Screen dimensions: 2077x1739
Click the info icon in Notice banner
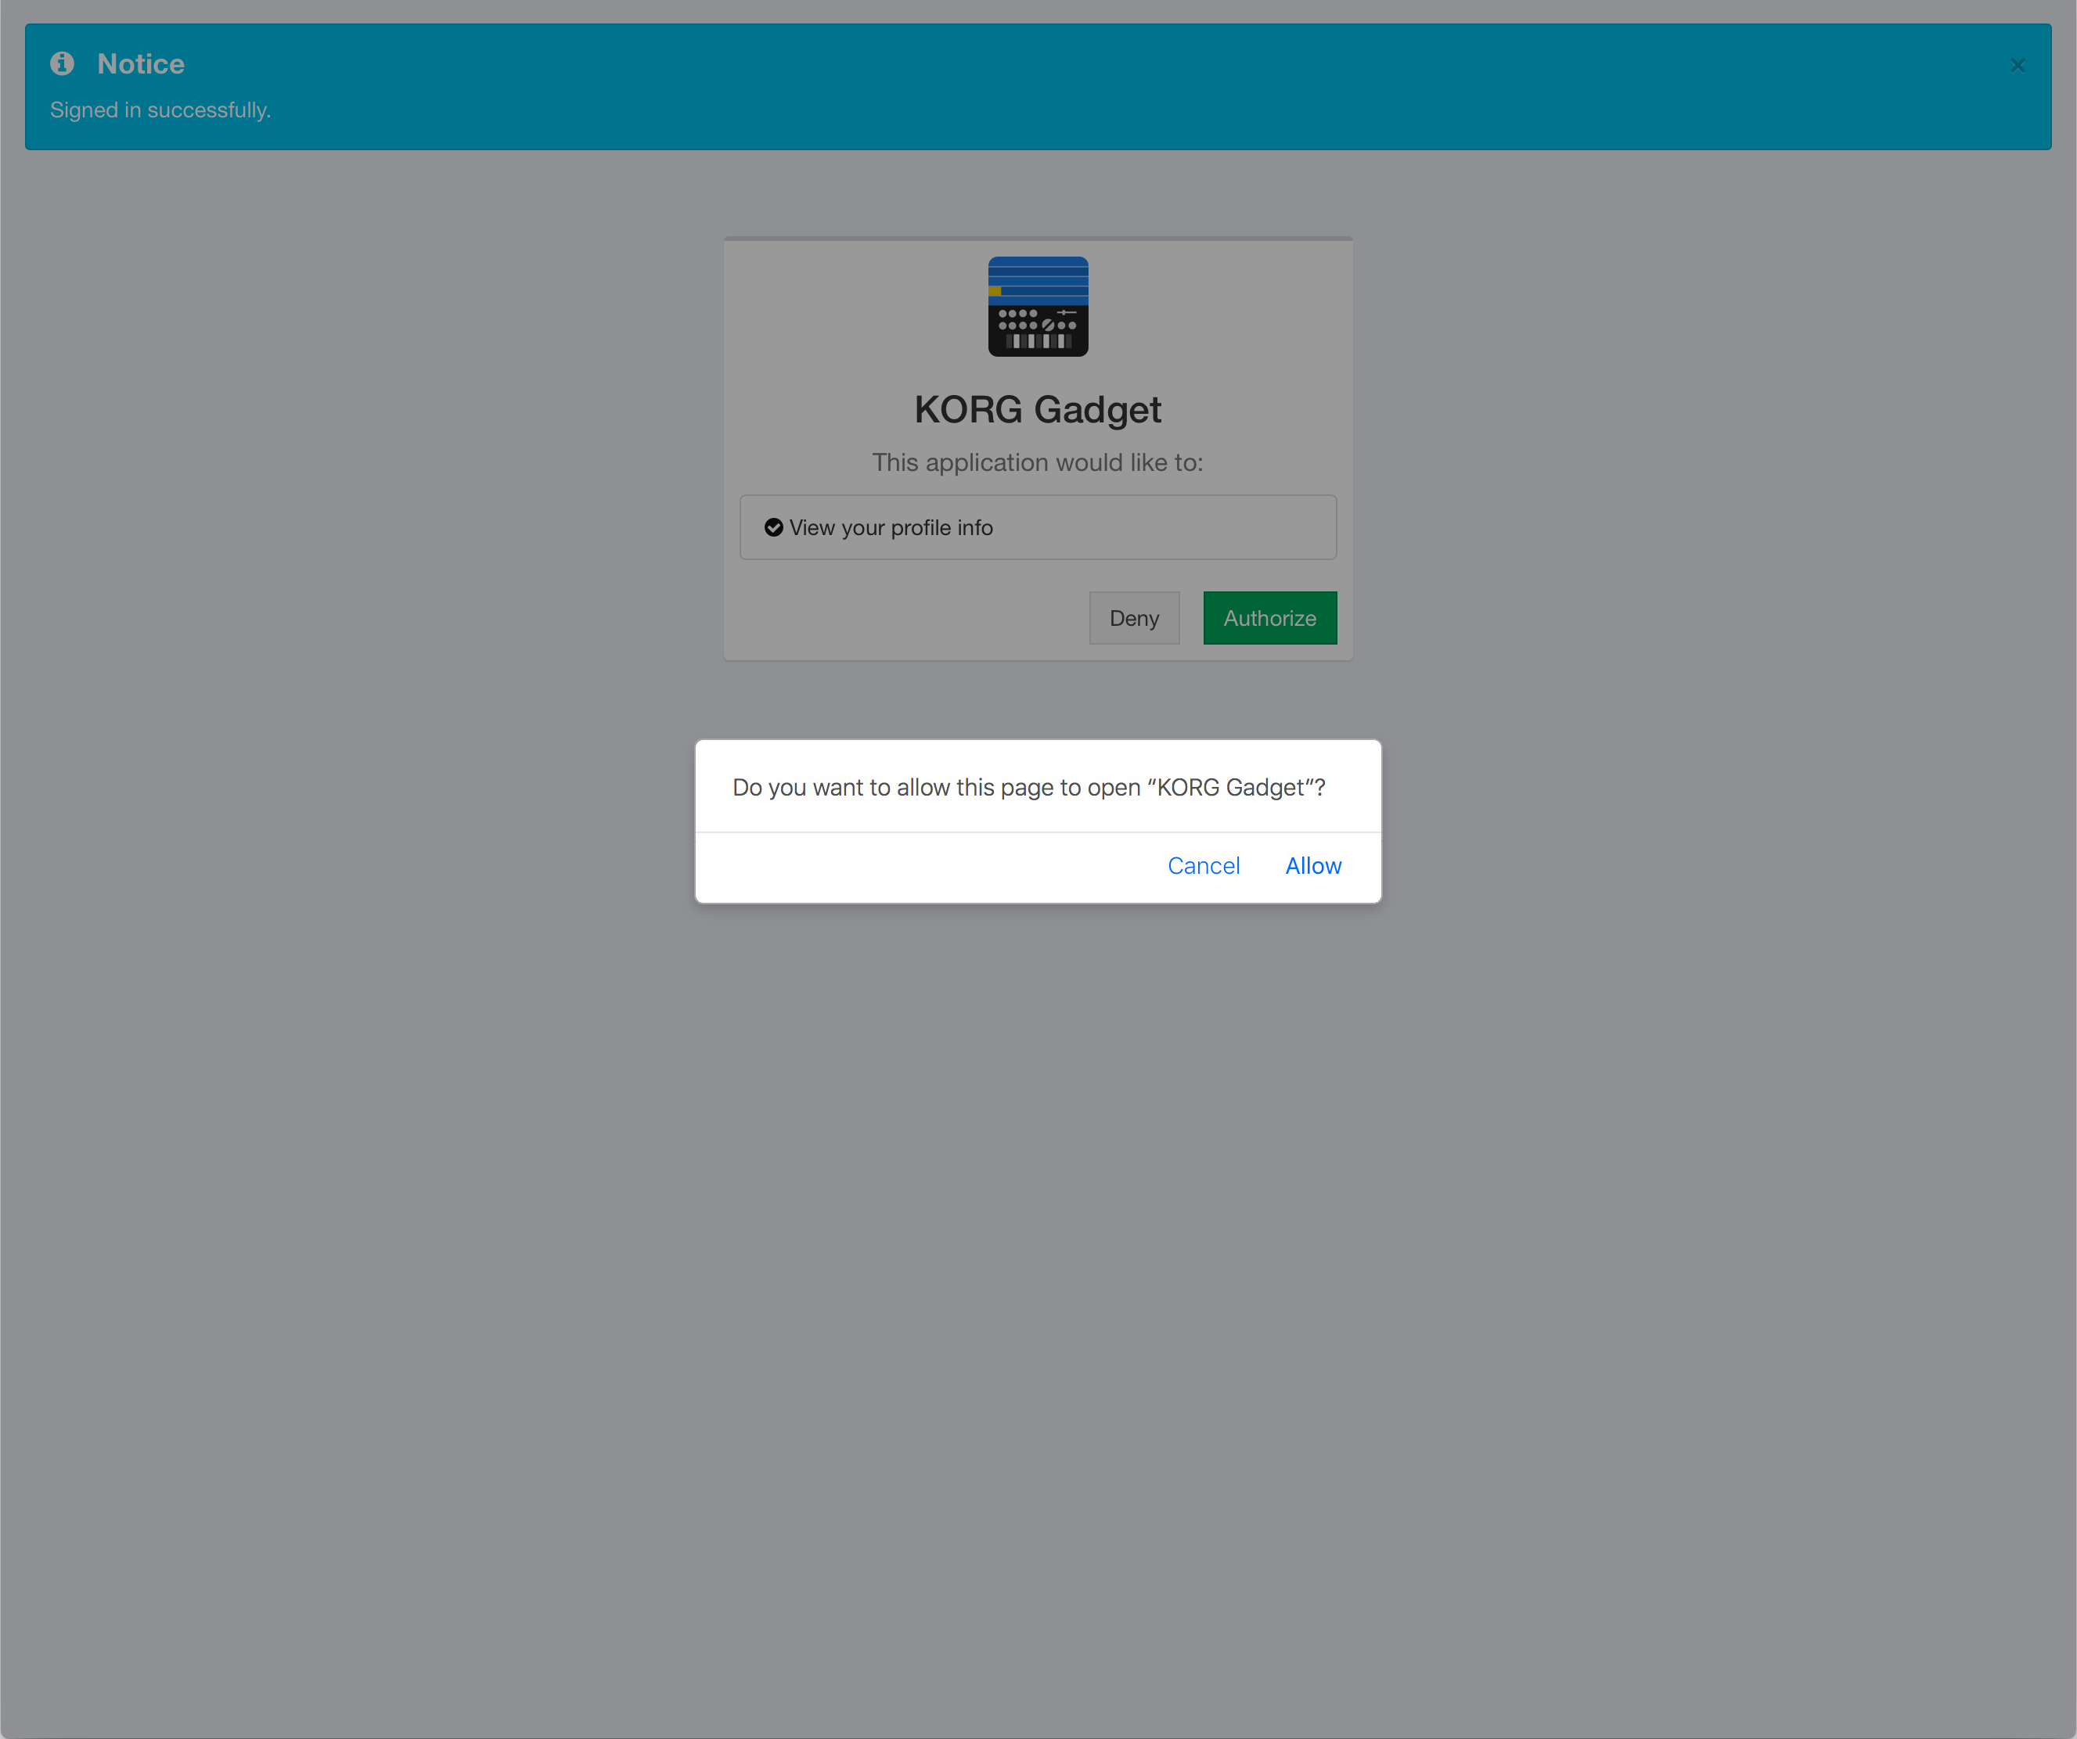pyautogui.click(x=63, y=63)
